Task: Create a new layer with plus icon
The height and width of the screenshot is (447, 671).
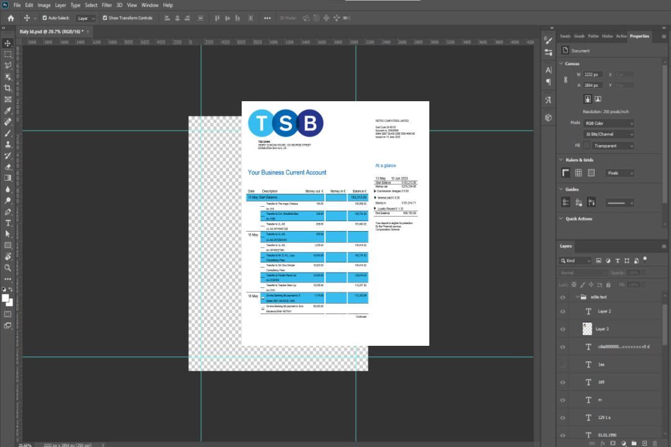Action: [644, 443]
